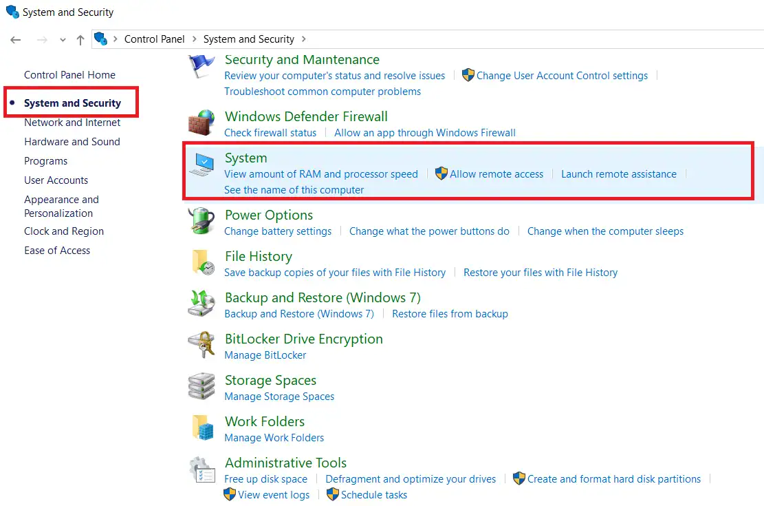Select Hardware and Sound category
Screen dimensions: 764x506
72,142
